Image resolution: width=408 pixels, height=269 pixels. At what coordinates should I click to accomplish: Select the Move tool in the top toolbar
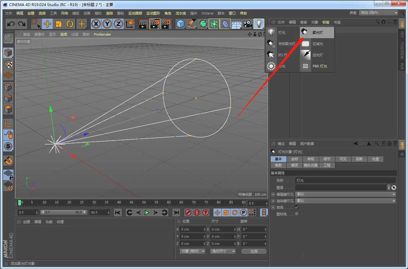pyautogui.click(x=47, y=24)
